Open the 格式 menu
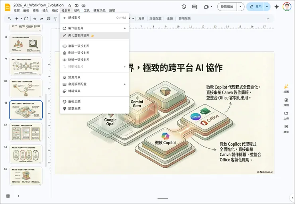The image size is (295, 204). coord(55,10)
